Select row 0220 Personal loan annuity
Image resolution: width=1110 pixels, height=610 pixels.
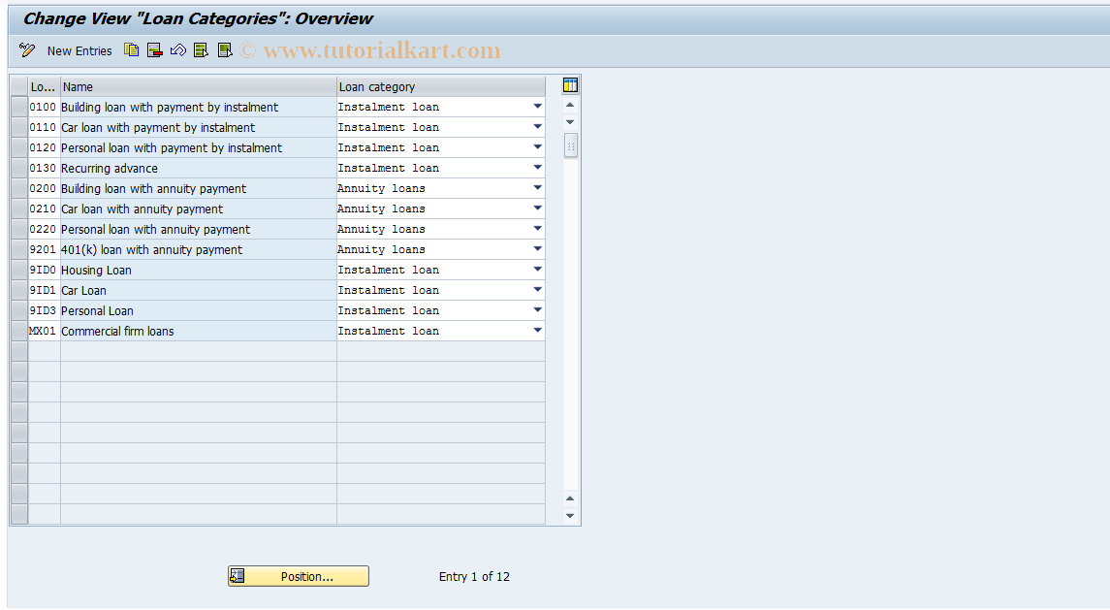point(19,230)
